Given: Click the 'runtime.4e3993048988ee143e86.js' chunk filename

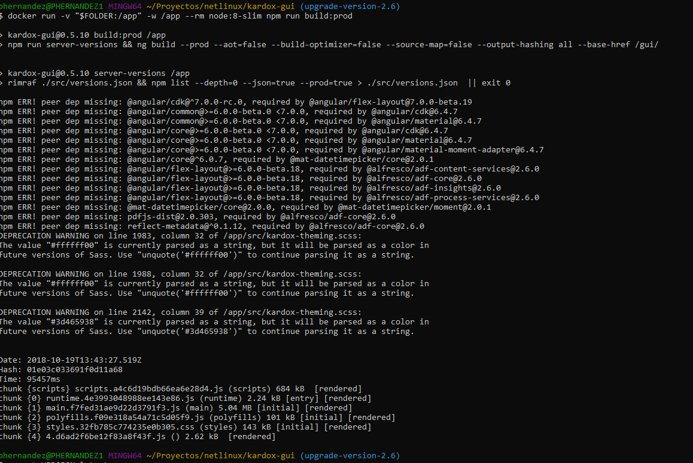Looking at the screenshot, I should 120,398.
